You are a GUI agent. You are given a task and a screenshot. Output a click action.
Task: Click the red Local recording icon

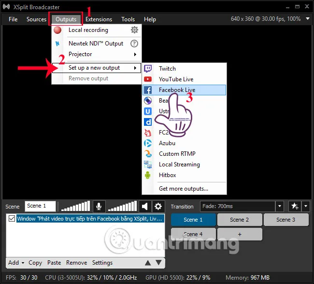coord(57,30)
